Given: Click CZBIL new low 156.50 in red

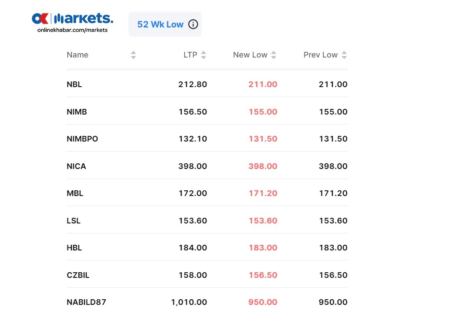Looking at the screenshot, I should (263, 275).
